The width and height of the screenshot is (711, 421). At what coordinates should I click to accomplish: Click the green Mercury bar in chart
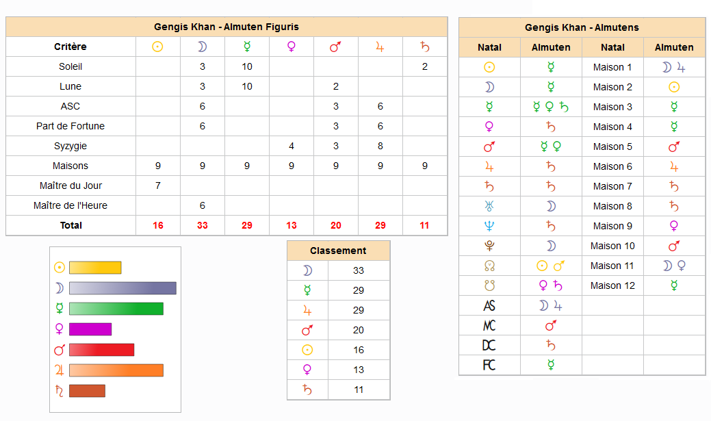tap(116, 309)
